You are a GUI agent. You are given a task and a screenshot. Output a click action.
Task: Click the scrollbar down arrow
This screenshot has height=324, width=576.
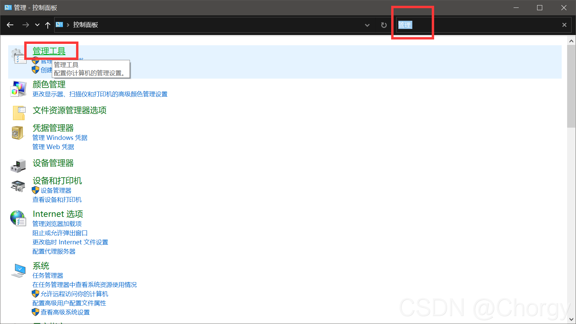click(571, 320)
